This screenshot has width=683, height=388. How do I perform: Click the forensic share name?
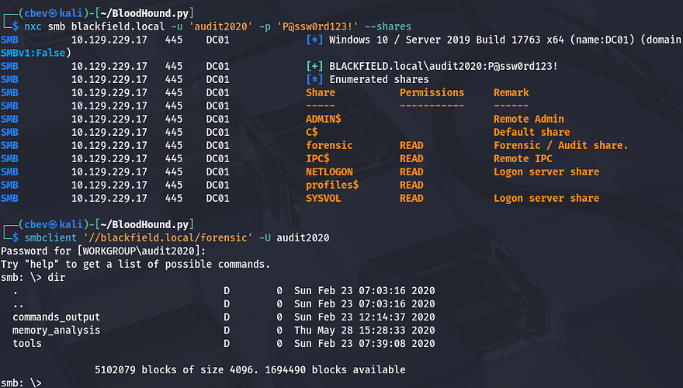[329, 145]
